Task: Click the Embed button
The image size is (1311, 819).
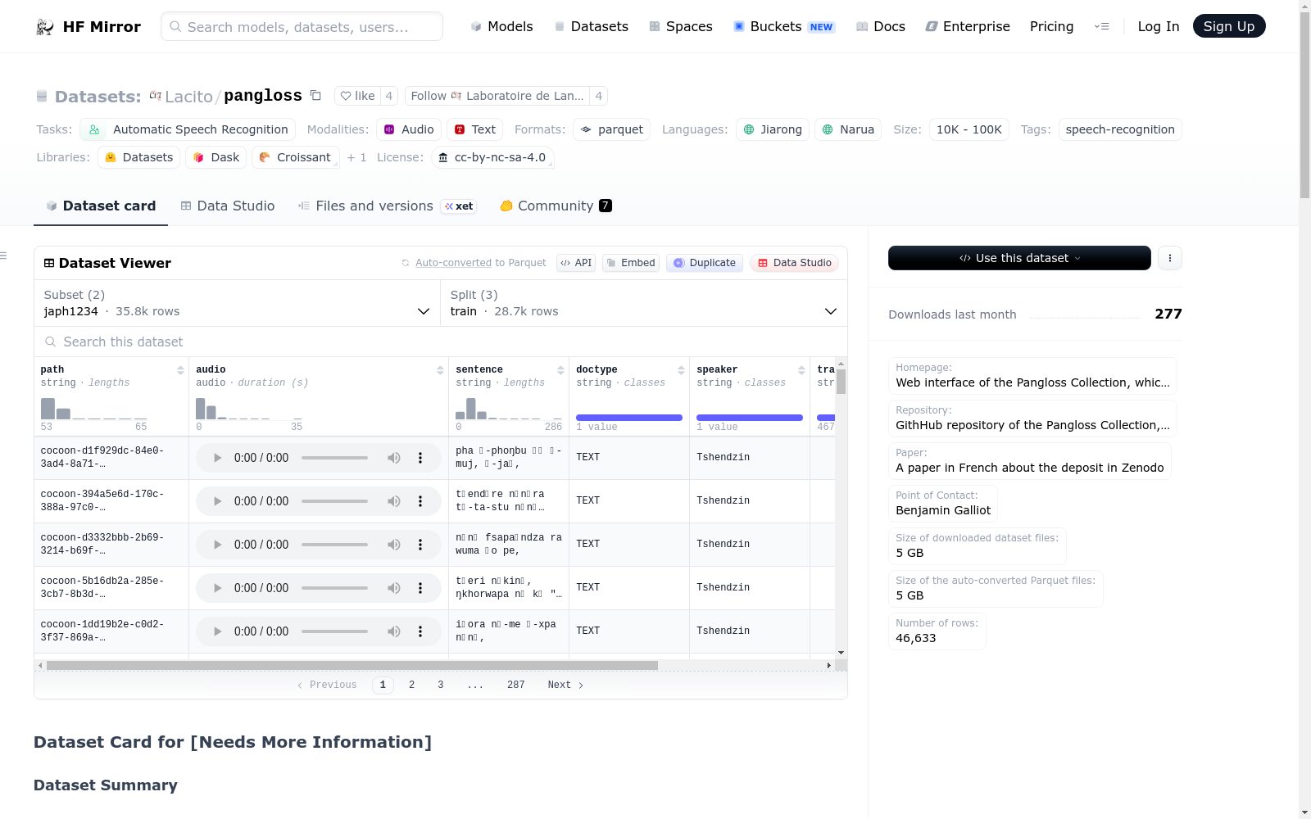Action: [x=631, y=263]
